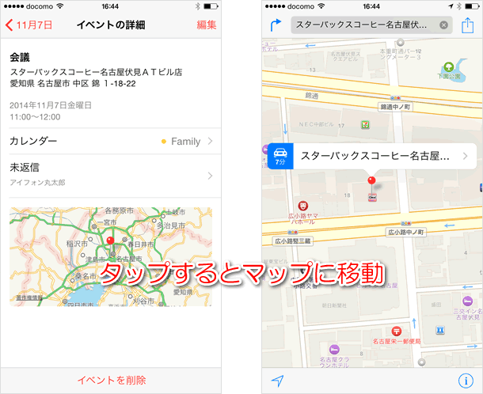Tap callout title スターバックスコーヒー名古屋...
Viewport: 483px width, 394px height.
point(375,156)
